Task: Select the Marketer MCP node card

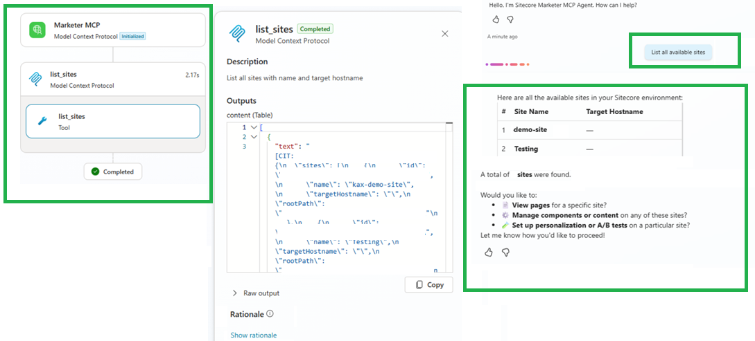Action: point(113,30)
